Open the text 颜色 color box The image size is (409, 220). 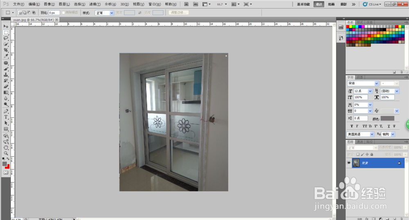(x=387, y=119)
